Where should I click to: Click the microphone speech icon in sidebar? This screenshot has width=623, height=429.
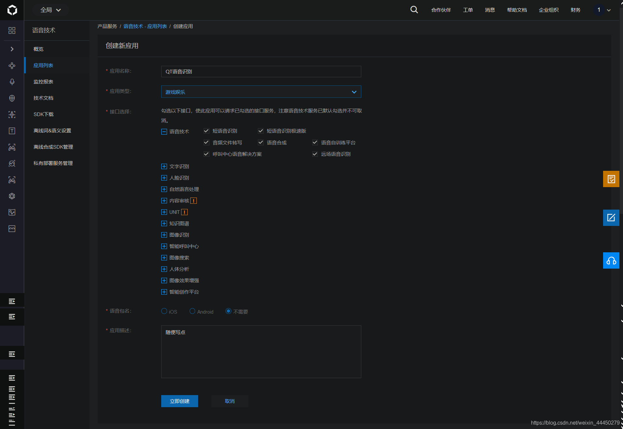tap(12, 82)
